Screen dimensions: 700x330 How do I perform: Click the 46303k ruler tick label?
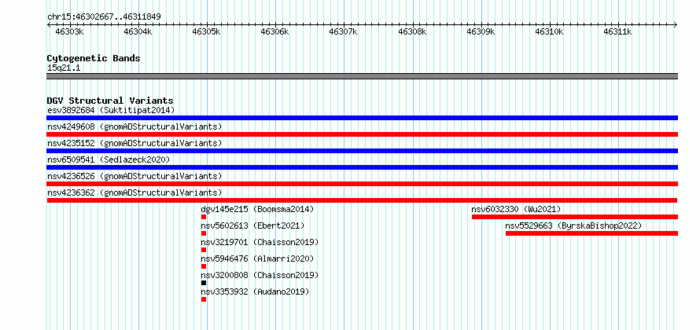tap(68, 32)
